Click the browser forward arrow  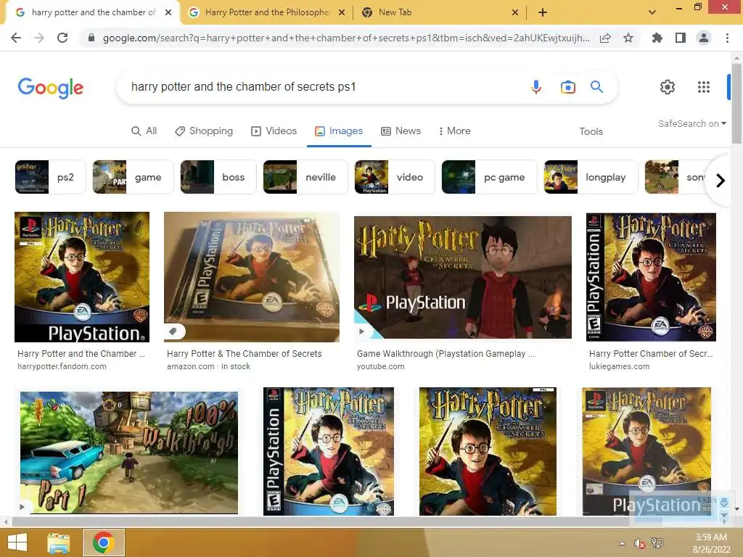39,38
